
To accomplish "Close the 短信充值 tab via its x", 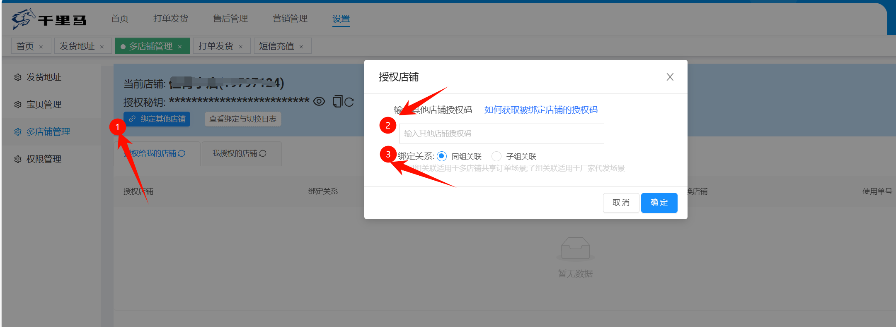I will [301, 47].
